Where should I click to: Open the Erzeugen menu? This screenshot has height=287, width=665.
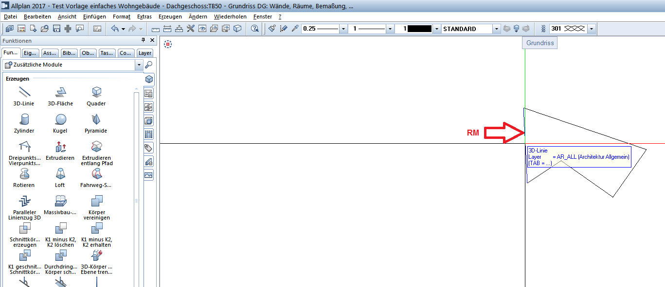(170, 17)
